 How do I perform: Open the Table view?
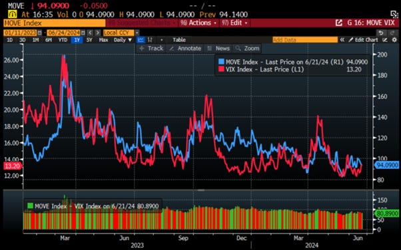click(x=179, y=40)
